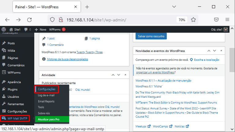Open WPTavern Block Editor news link
Screen dimensions: 235x132
point(176,103)
